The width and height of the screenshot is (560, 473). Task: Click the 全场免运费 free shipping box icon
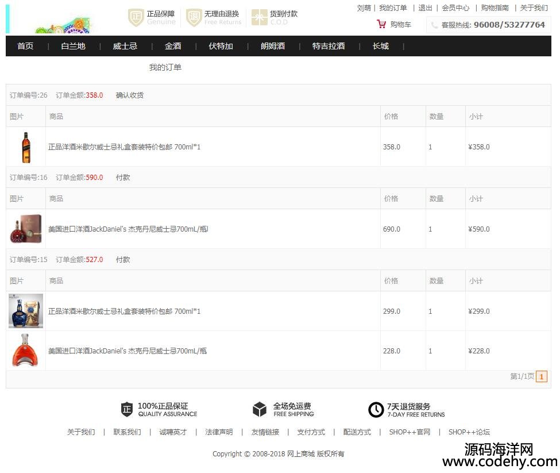click(x=260, y=410)
